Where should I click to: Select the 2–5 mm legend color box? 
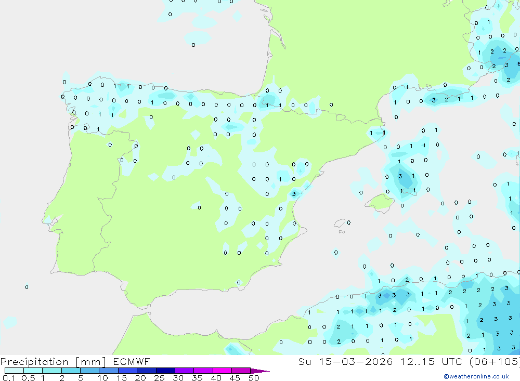pyautogui.click(x=71, y=371)
